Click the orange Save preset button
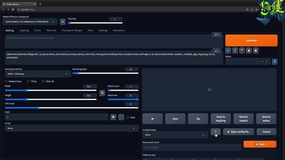The image size is (285, 160). click(260, 144)
